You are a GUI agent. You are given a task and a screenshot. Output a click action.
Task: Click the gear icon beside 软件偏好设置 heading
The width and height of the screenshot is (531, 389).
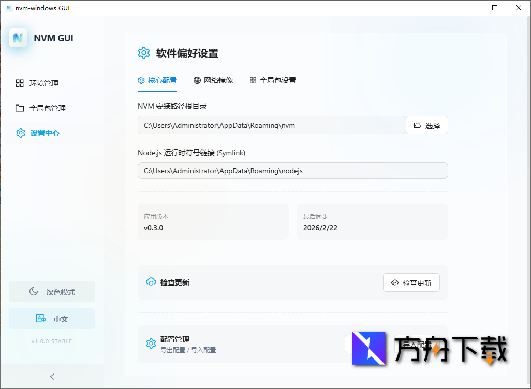144,53
